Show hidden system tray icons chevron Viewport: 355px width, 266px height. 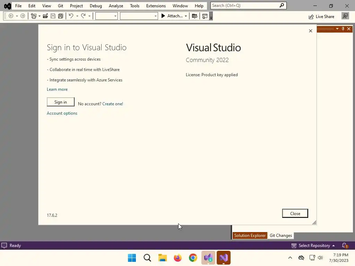(x=290, y=258)
